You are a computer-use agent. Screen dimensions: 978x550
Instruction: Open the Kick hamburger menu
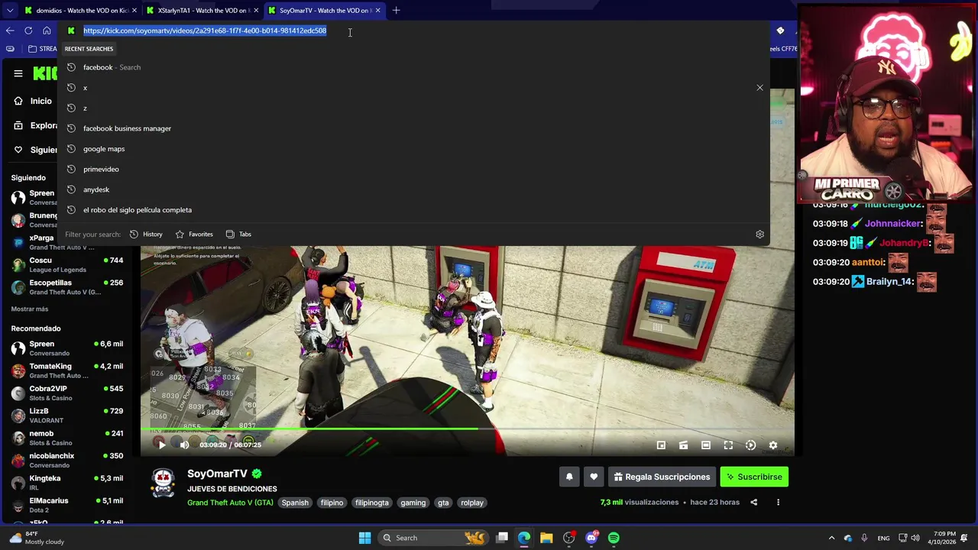(18, 73)
